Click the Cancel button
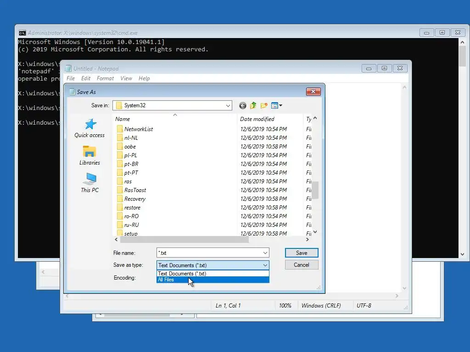Viewport: 470px width, 352px height. pyautogui.click(x=302, y=265)
